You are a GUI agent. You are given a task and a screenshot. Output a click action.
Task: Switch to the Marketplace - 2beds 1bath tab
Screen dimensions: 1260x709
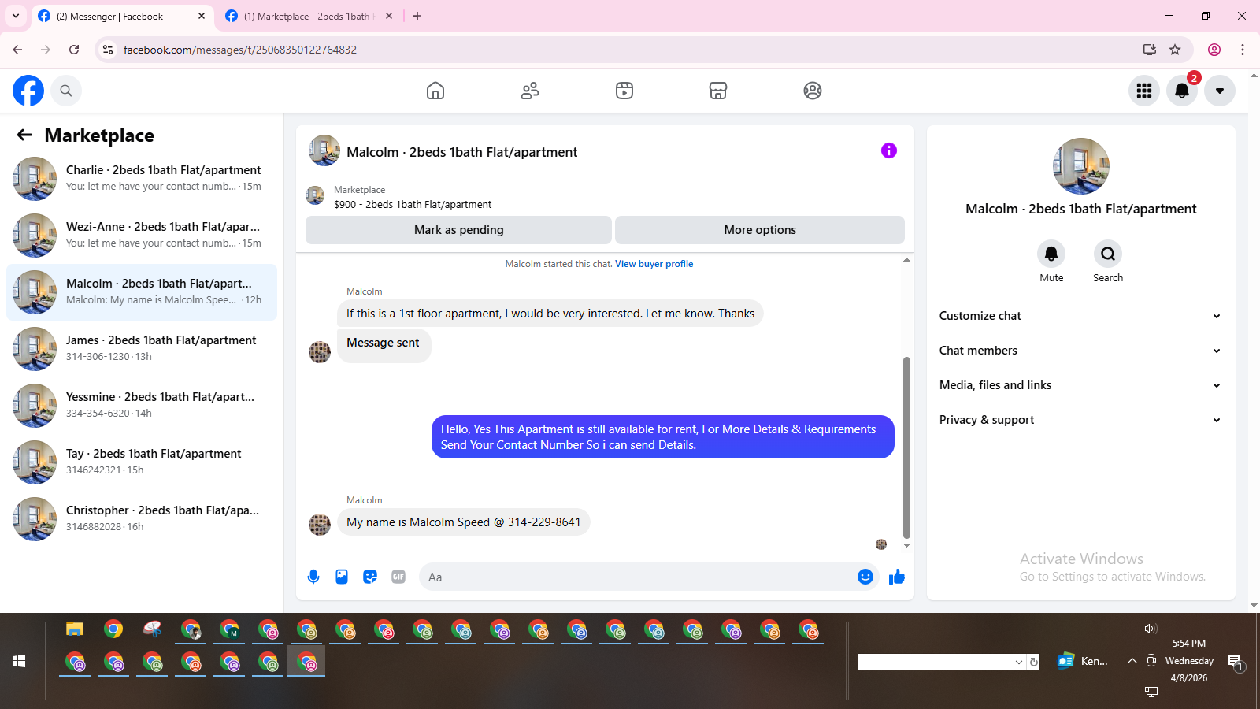309,16
